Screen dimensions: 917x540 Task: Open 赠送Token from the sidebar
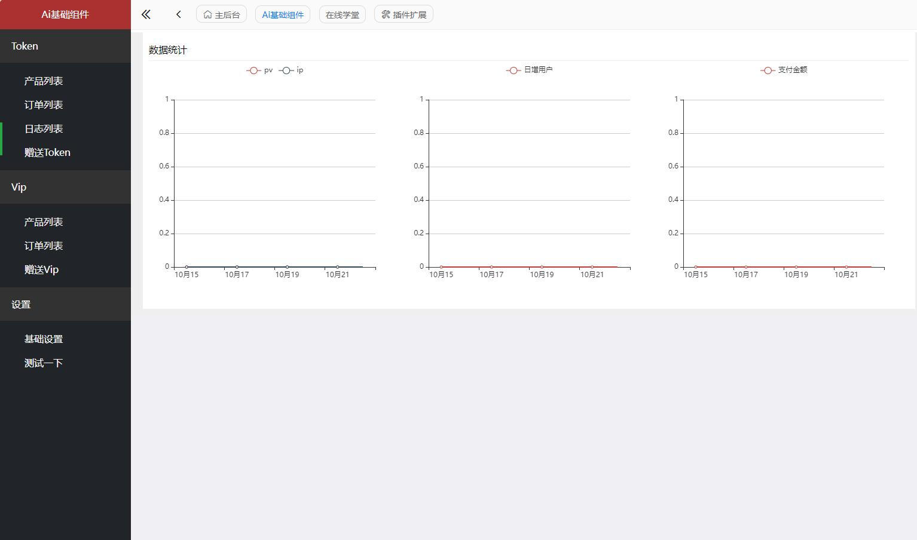[x=47, y=152]
